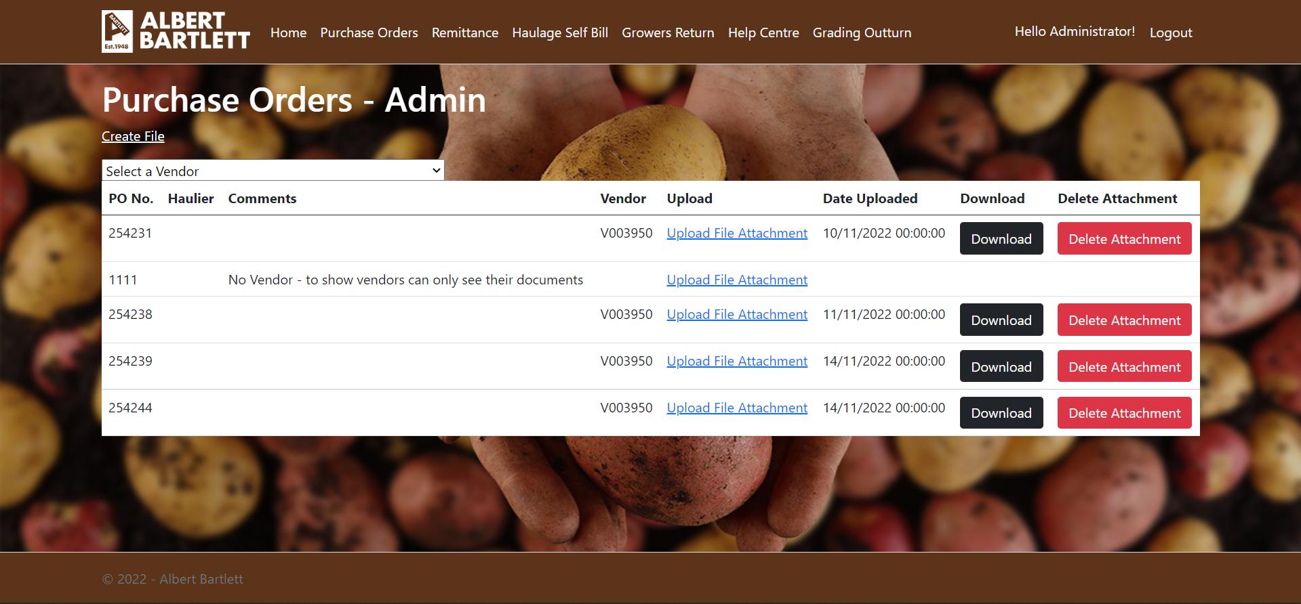Click the Upload column header
This screenshot has height=604, width=1301.
tap(689, 198)
